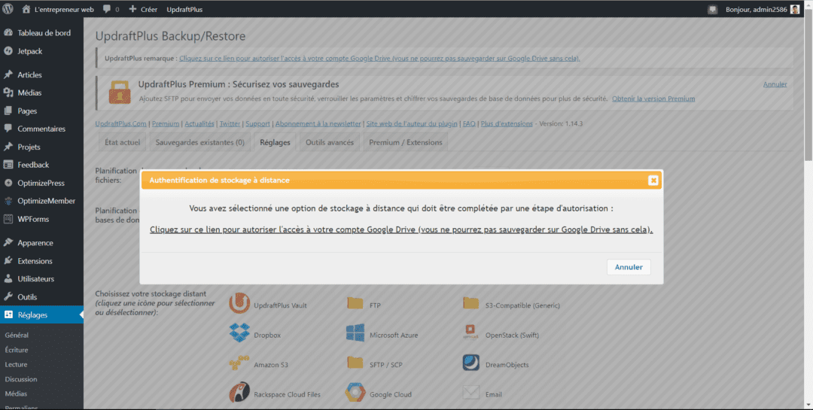Click the Articles pin icon in sidebar
The width and height of the screenshot is (813, 410).
click(8, 74)
